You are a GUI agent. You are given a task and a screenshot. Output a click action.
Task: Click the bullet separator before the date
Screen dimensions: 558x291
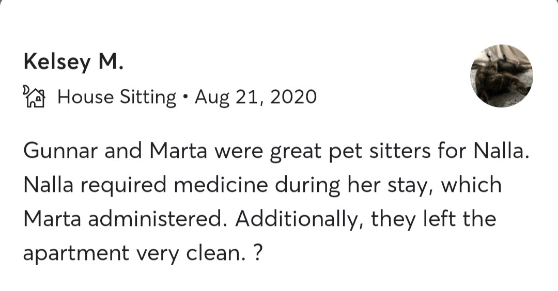185,96
